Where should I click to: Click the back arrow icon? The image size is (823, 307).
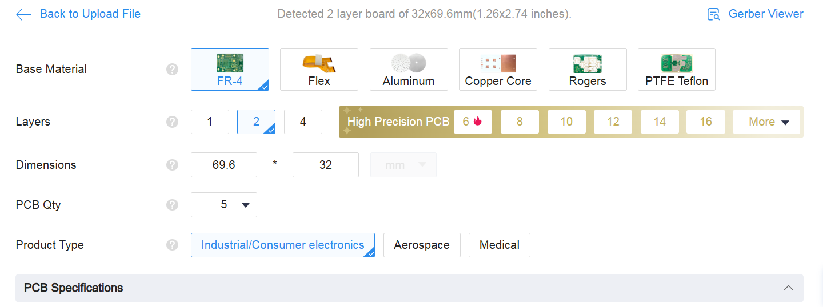(23, 14)
